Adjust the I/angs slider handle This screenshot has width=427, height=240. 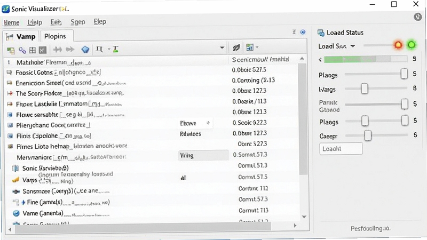(365, 89)
